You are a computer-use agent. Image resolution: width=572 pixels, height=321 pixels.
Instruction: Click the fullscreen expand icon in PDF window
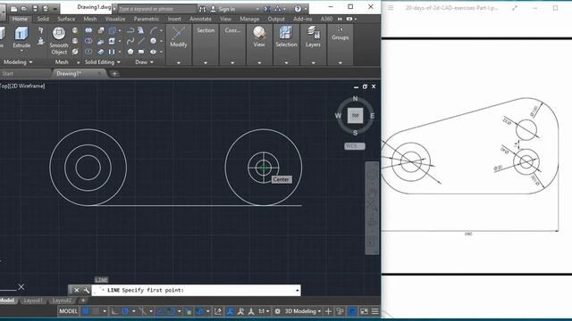click(x=515, y=8)
